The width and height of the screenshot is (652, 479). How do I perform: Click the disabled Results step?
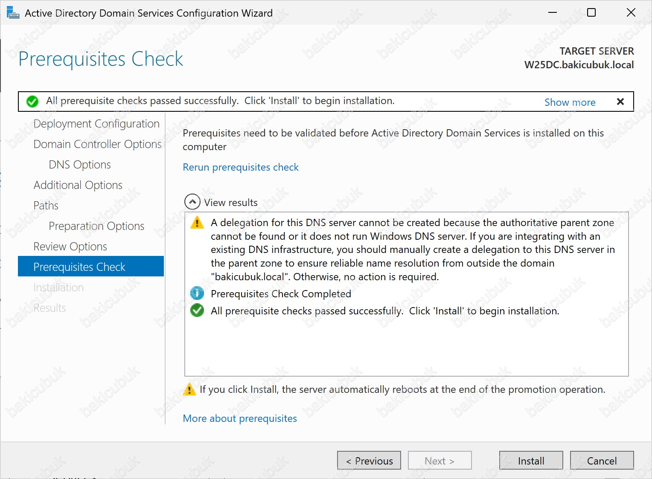click(x=49, y=308)
